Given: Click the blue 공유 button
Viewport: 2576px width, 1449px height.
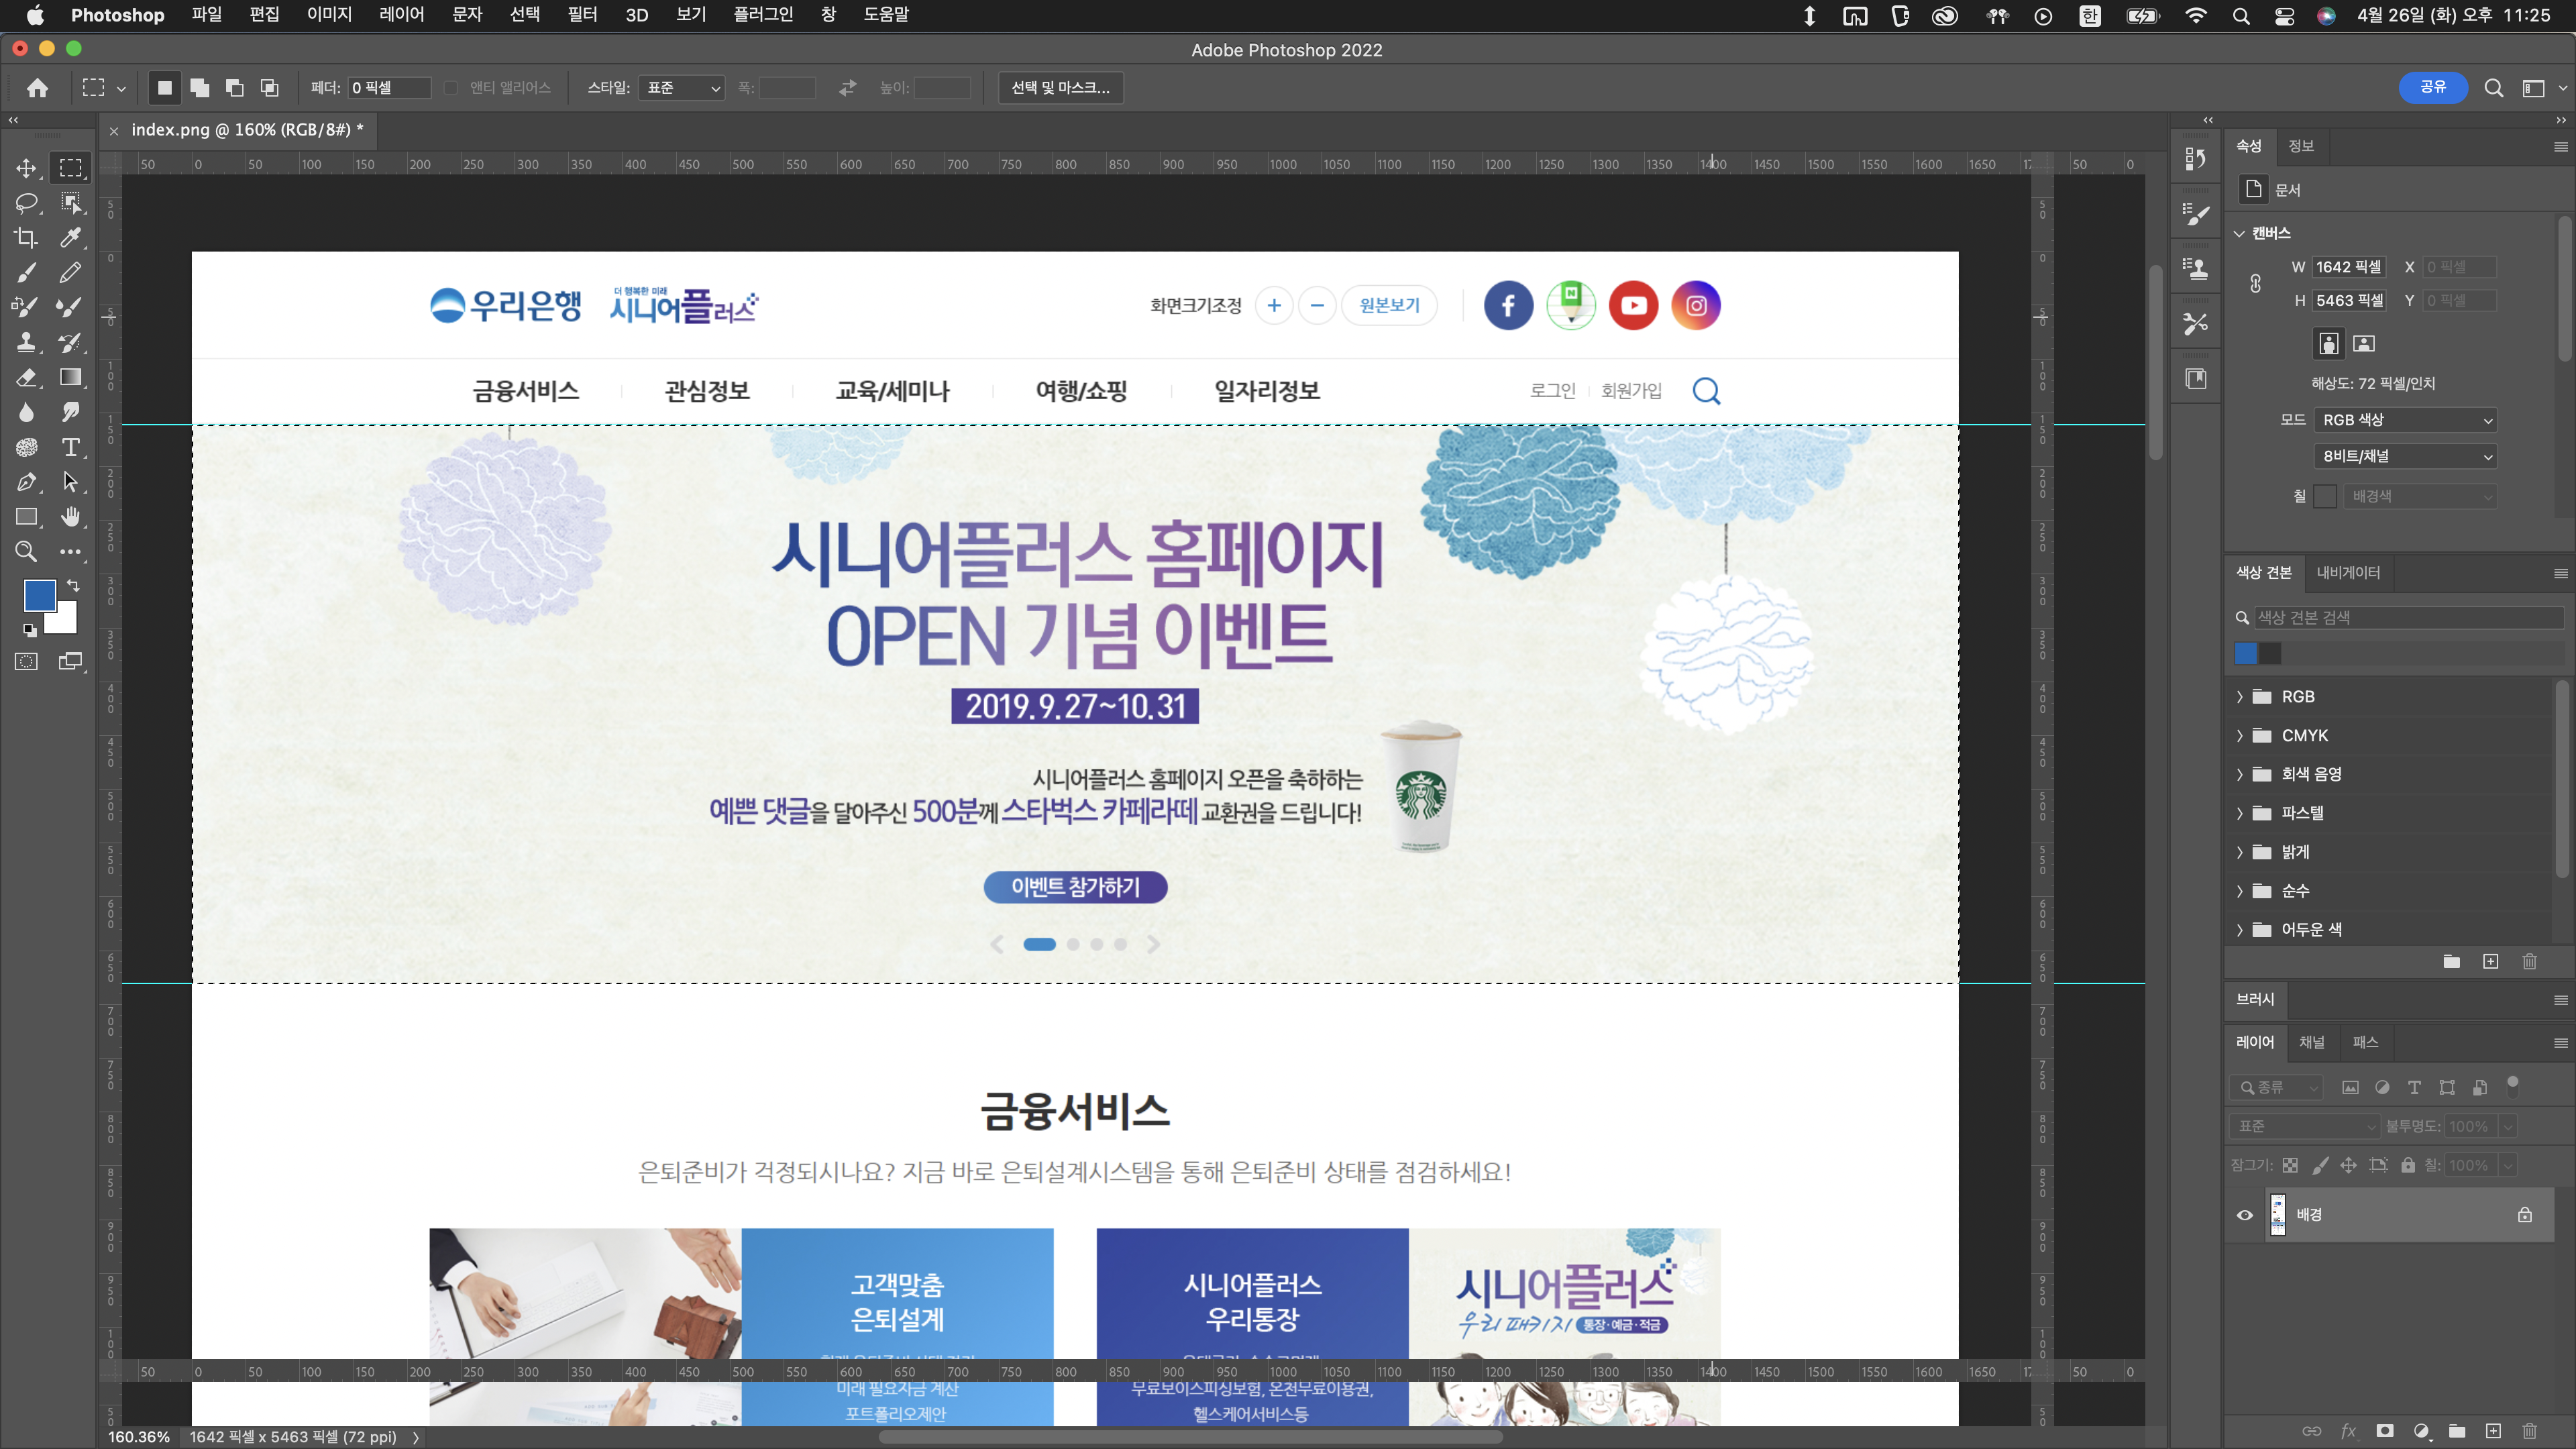Looking at the screenshot, I should pos(2433,88).
